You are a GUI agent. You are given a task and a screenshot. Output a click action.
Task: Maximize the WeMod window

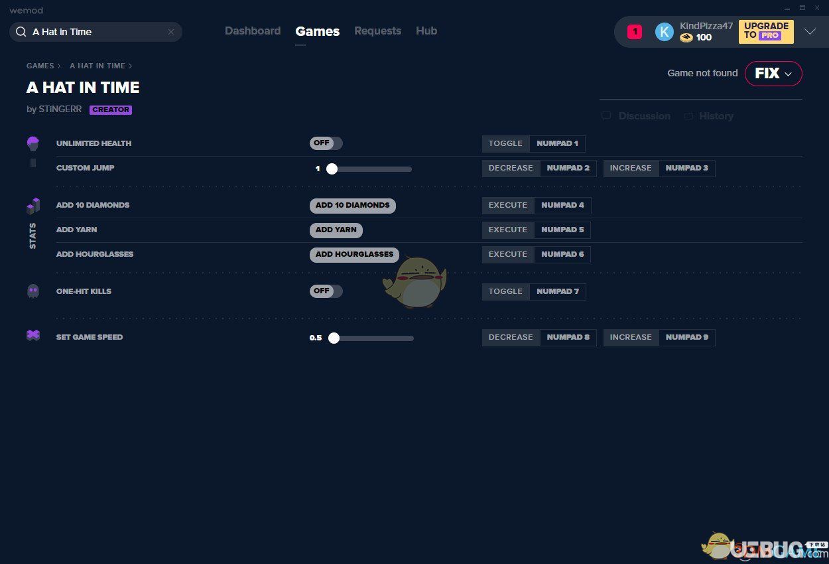coord(802,7)
